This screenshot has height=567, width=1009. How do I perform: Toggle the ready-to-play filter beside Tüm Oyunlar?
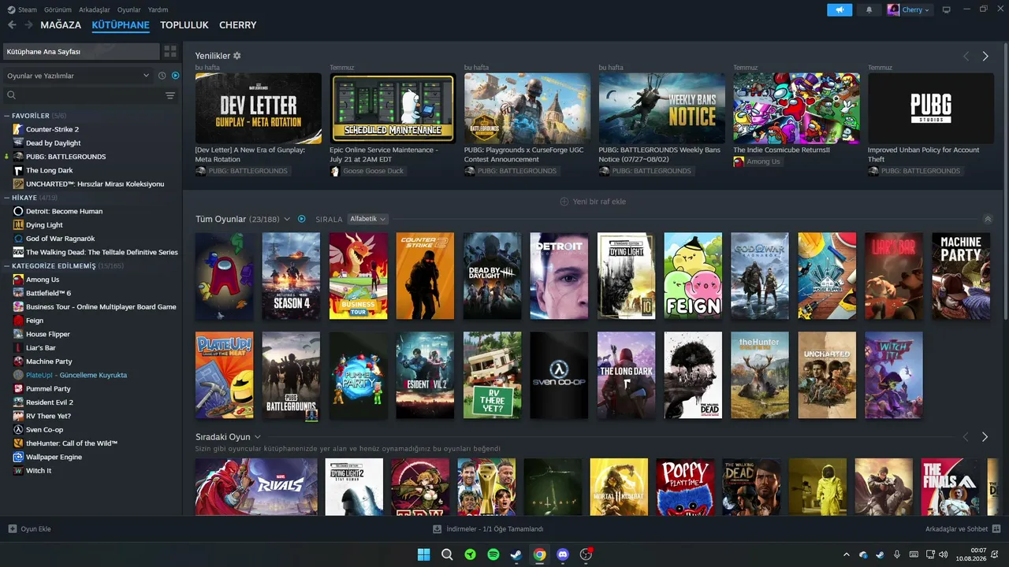(302, 219)
